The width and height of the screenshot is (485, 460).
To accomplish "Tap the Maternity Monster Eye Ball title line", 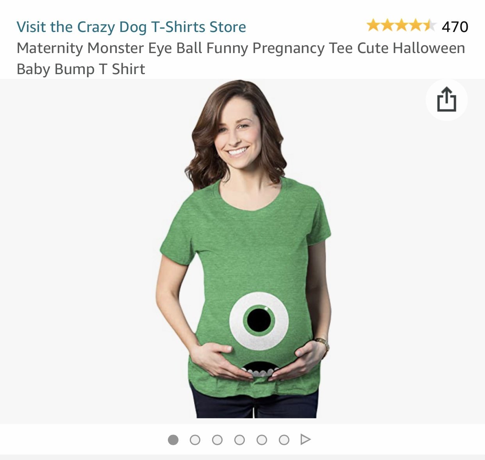I will tap(241, 48).
